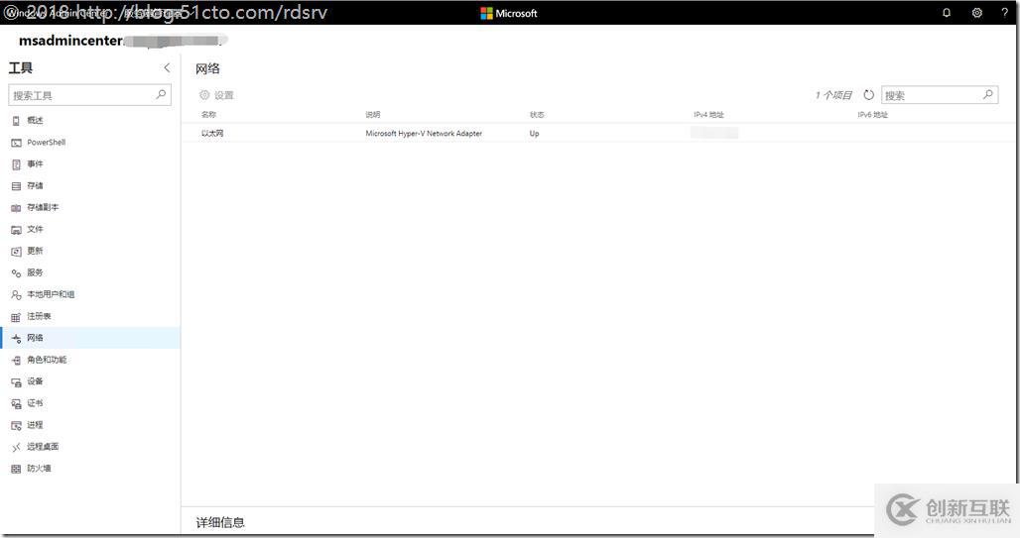The height and width of the screenshot is (538, 1020).
Task: Click the Up status cell
Action: (x=534, y=133)
